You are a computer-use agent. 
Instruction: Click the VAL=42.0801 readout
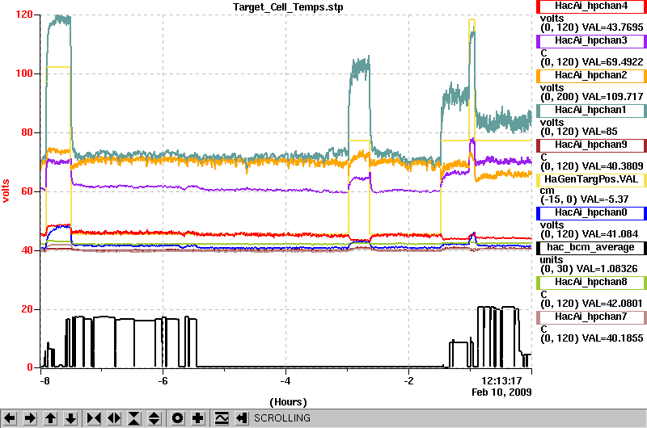(x=612, y=304)
